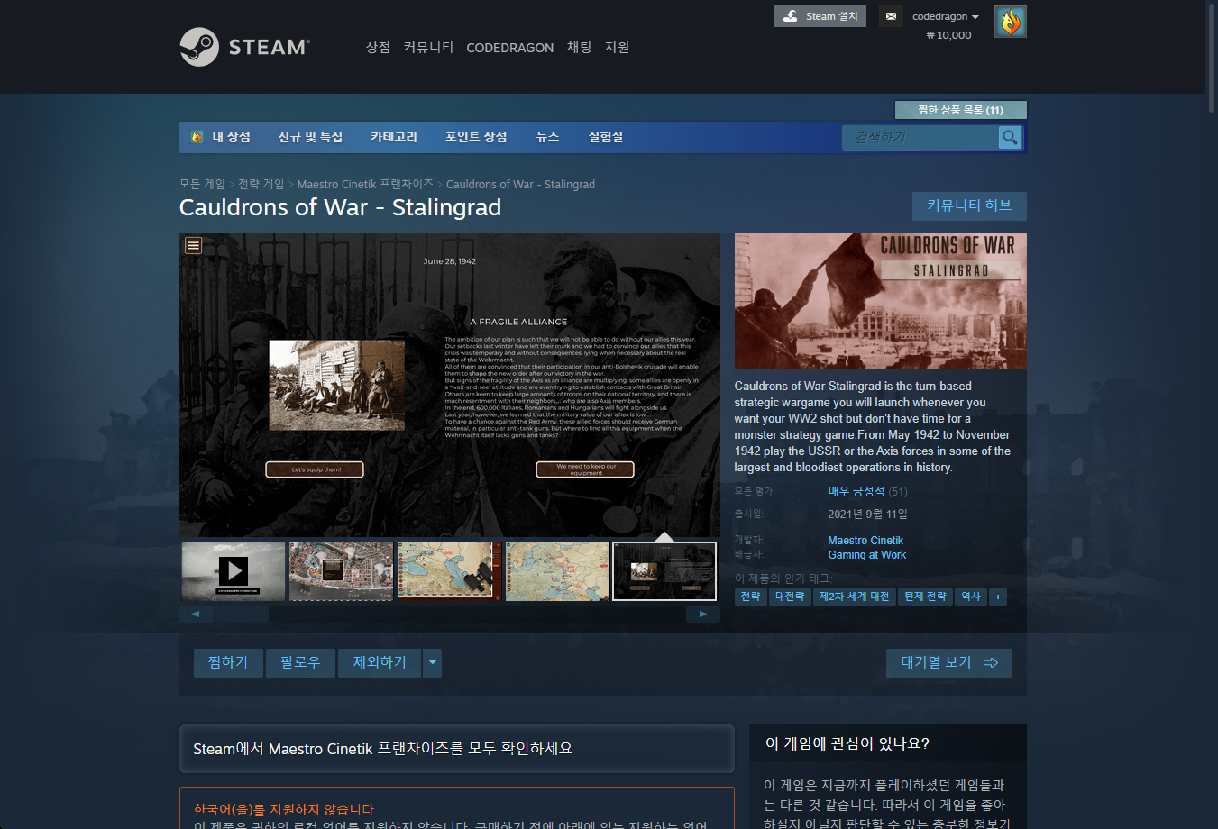
Task: Click Steam 설치 install button
Action: pyautogui.click(x=820, y=16)
